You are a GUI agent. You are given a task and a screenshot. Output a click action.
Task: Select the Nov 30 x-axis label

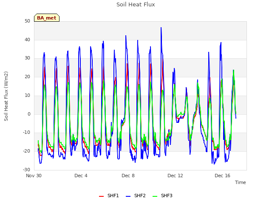(x=34, y=176)
